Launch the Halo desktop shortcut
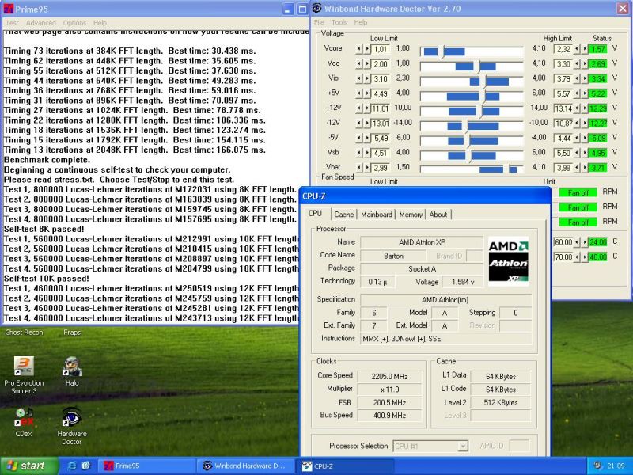 click(72, 371)
